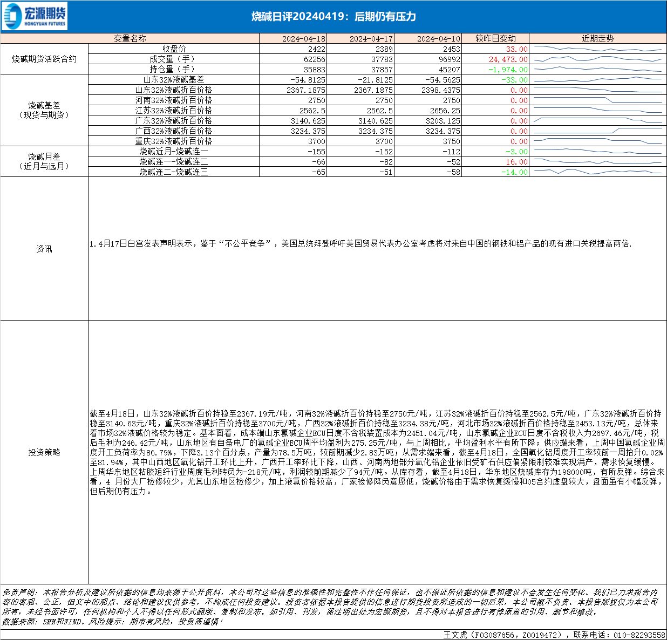Click the Hongyuan Futures logo
Screen dimensions: 667x640
click(x=35, y=16)
